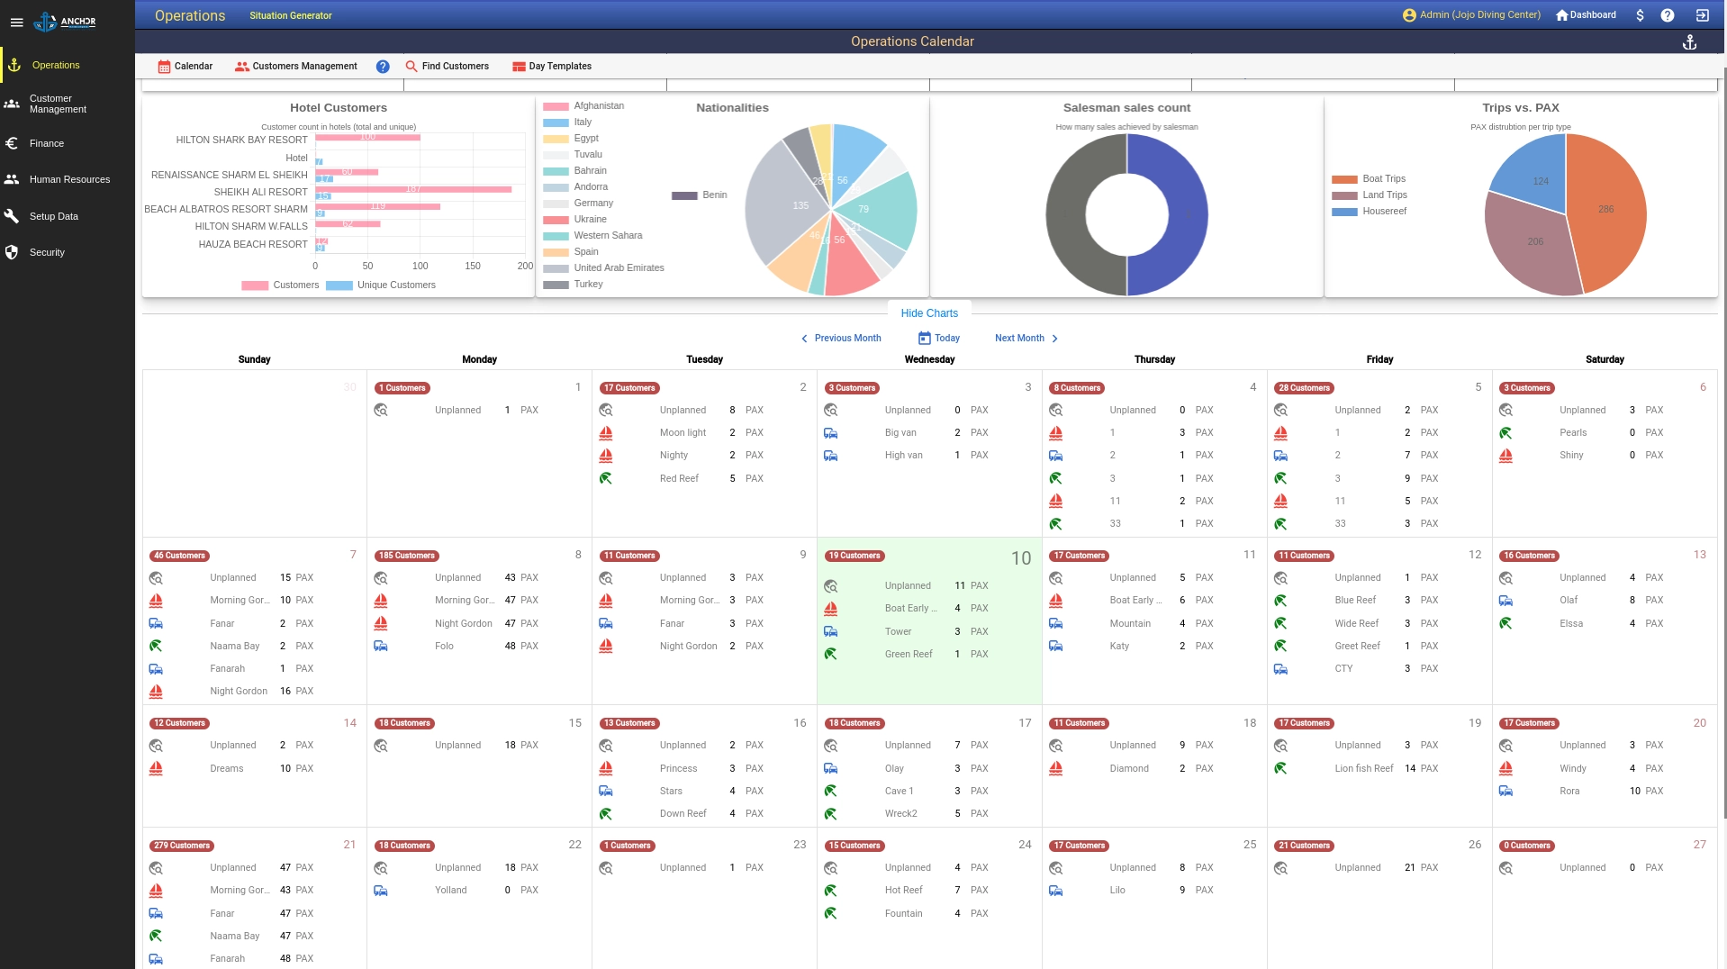Open the hamburger menu icon
The image size is (1727, 969).
[x=16, y=23]
